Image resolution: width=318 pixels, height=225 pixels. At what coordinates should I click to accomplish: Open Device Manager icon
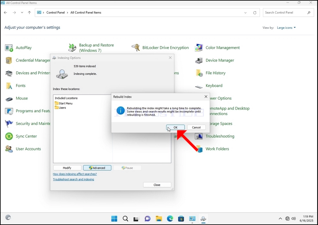[x=199, y=60]
